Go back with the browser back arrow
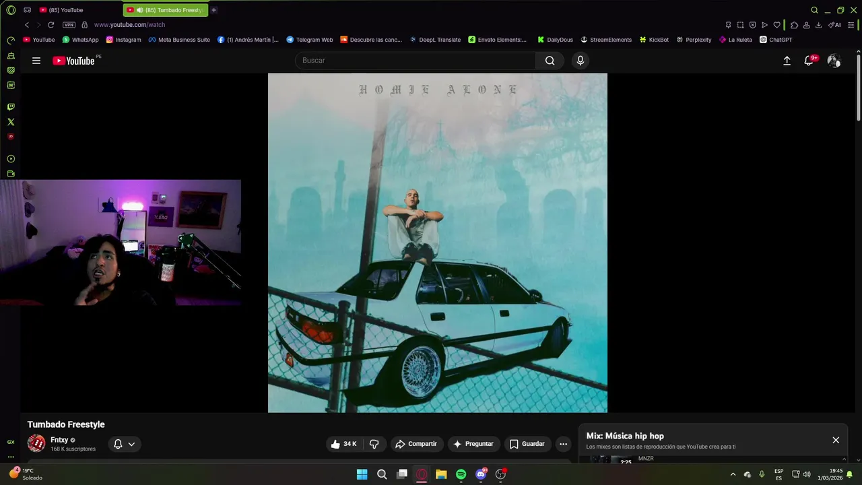 (x=27, y=25)
